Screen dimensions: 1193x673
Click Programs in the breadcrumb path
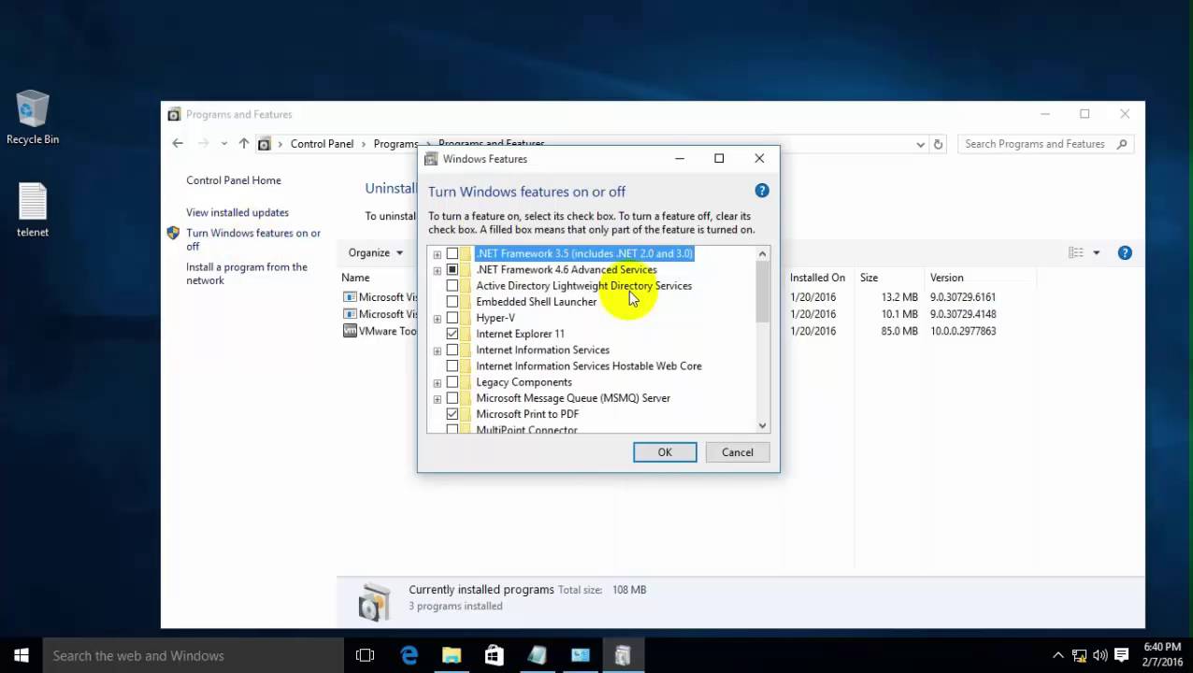(x=395, y=144)
